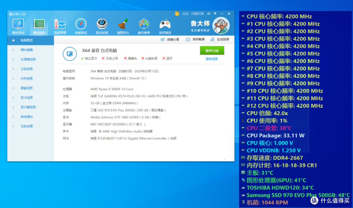Click the GPU value GeForce GTX 1660 SUPER
The width and height of the screenshot is (353, 208).
[x=126, y=117]
